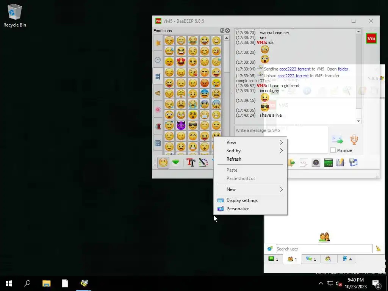Tick the Minimize checkbox

pyautogui.click(x=333, y=150)
